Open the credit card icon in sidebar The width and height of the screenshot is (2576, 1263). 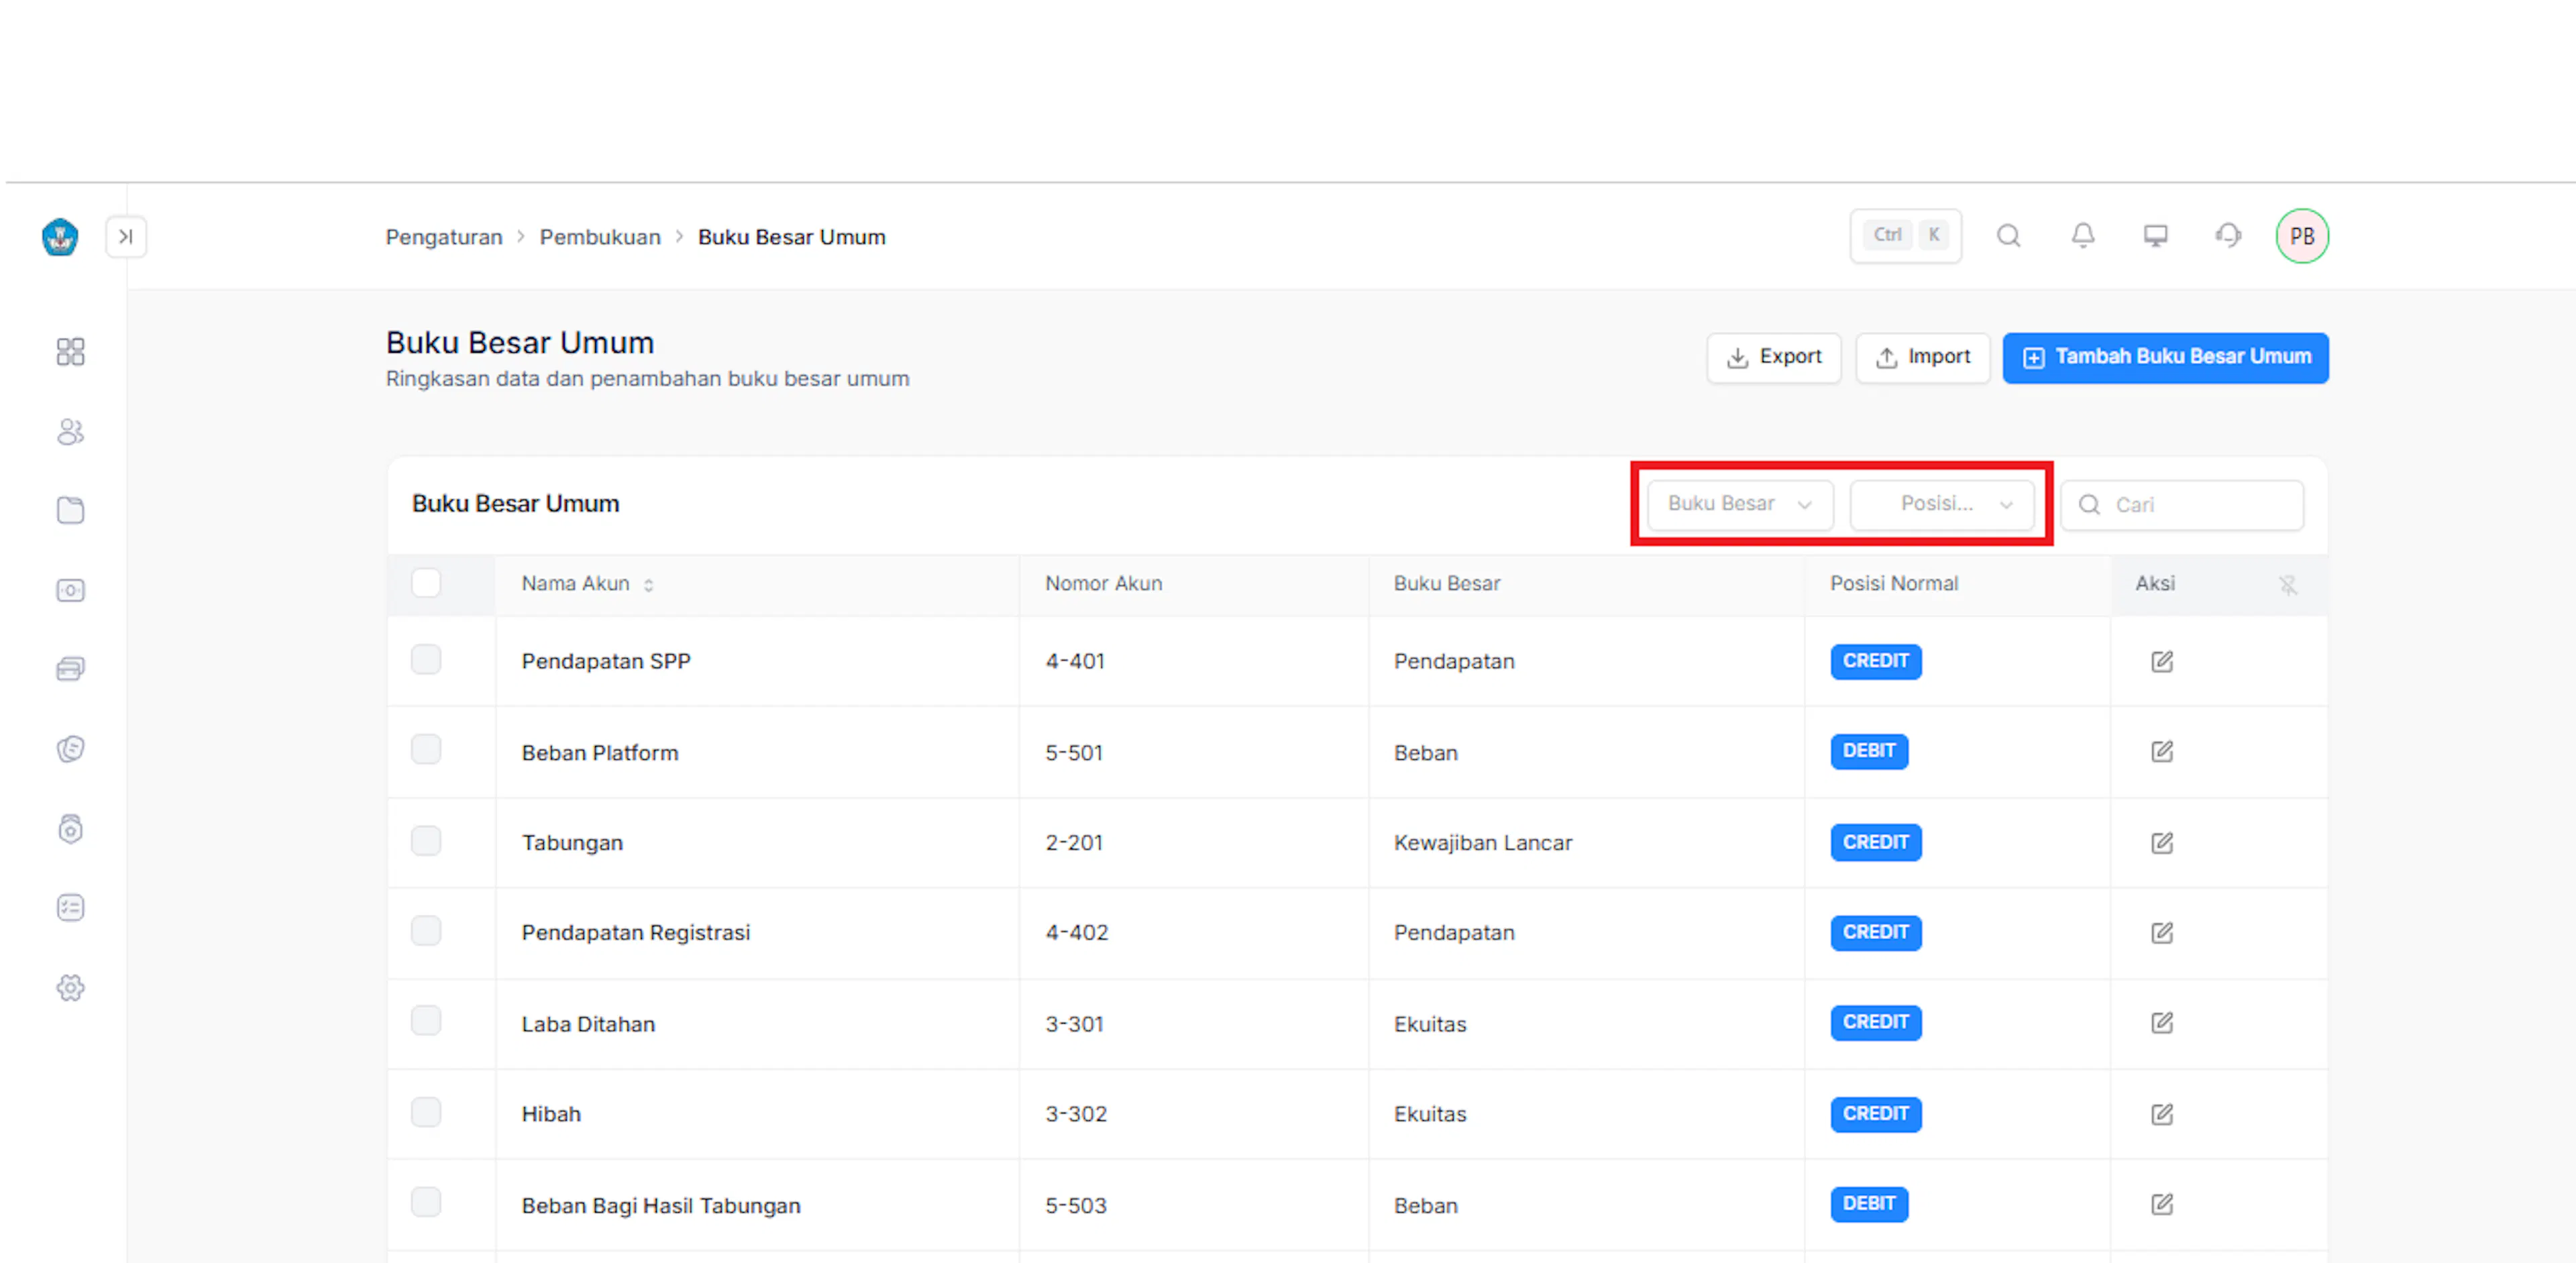70,669
